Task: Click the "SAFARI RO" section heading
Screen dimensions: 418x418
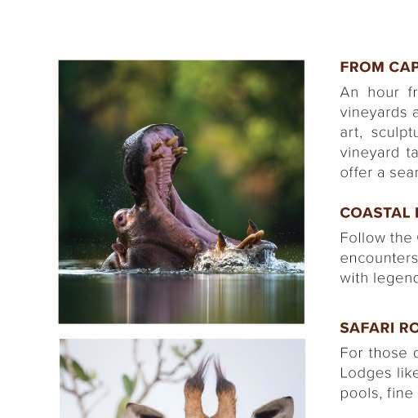Action: [379, 327]
